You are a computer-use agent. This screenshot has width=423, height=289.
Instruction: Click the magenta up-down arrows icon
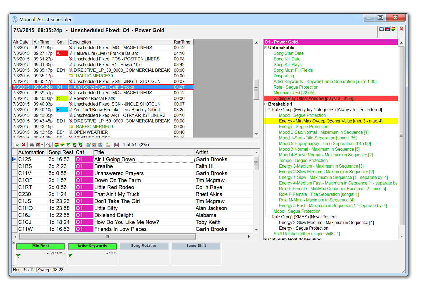116,145
